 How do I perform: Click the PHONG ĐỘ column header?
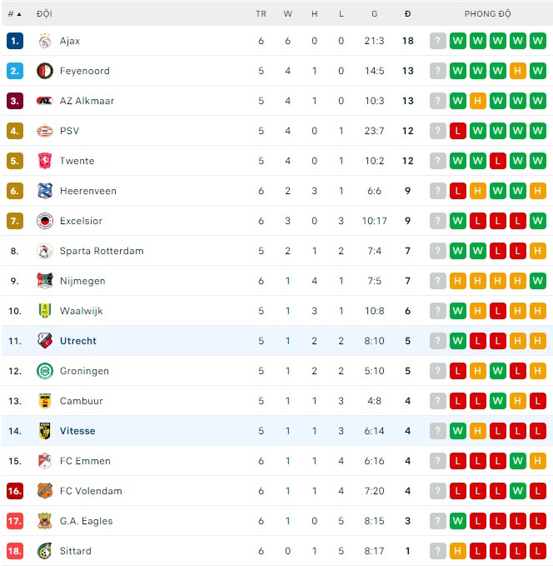point(488,14)
